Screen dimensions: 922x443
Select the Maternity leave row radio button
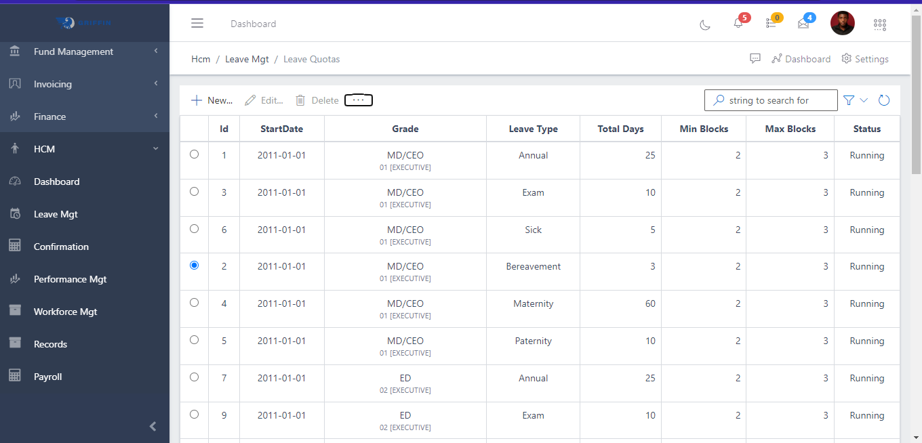(194, 302)
